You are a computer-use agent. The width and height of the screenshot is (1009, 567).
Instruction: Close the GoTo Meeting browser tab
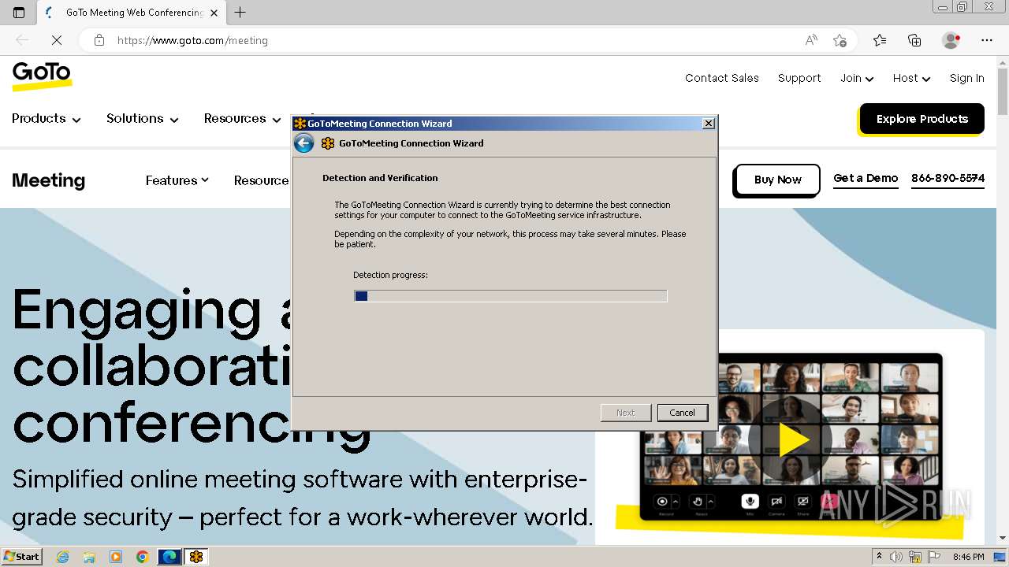point(214,13)
